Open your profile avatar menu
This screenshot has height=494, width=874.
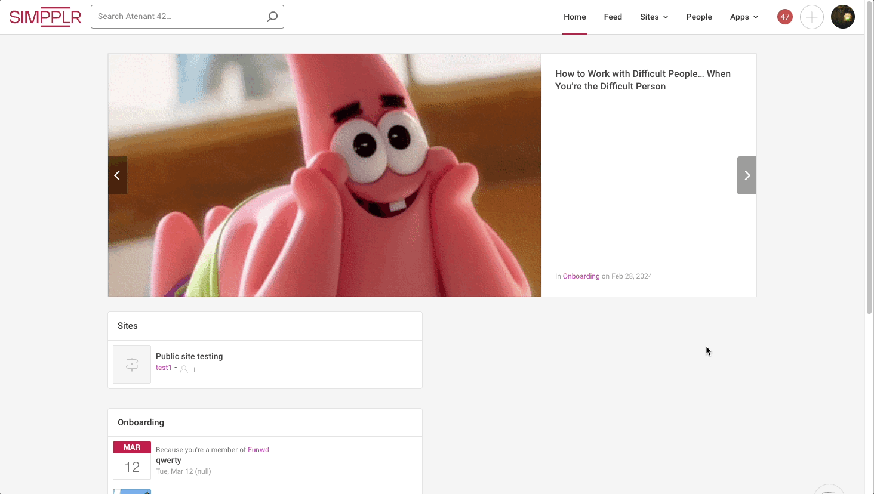pos(842,17)
